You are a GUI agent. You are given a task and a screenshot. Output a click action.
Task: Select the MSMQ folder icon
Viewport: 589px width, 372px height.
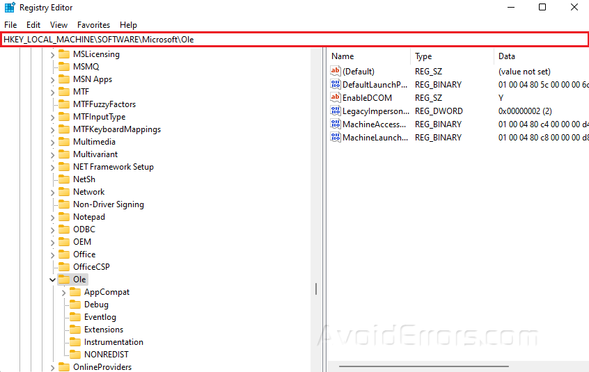click(x=64, y=67)
